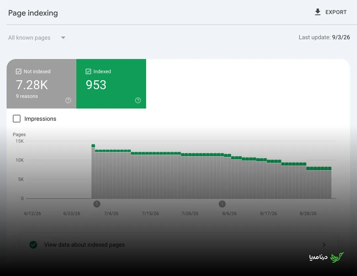
Task: Uncheck the Not indexed checkbox
Action: coord(19,71)
